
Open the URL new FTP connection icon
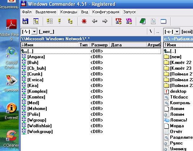tap(129, 21)
